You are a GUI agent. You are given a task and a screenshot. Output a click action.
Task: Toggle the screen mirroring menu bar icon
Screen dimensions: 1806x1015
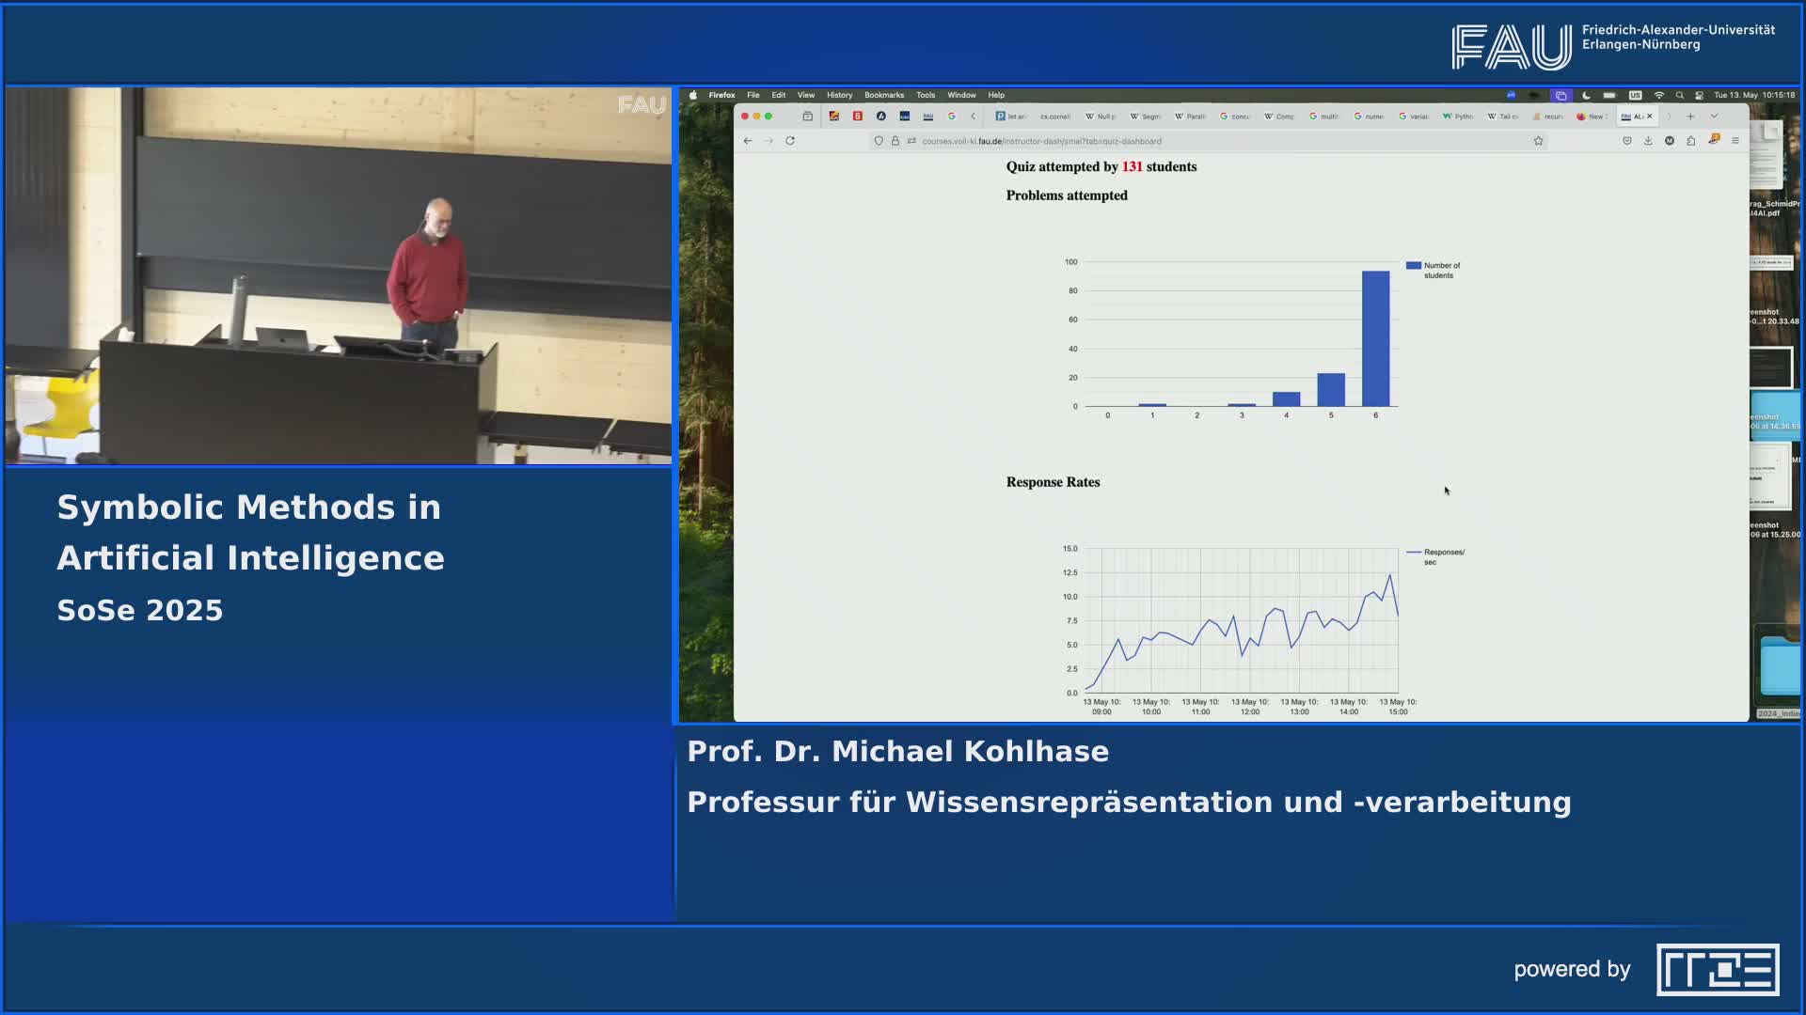pyautogui.click(x=1560, y=95)
